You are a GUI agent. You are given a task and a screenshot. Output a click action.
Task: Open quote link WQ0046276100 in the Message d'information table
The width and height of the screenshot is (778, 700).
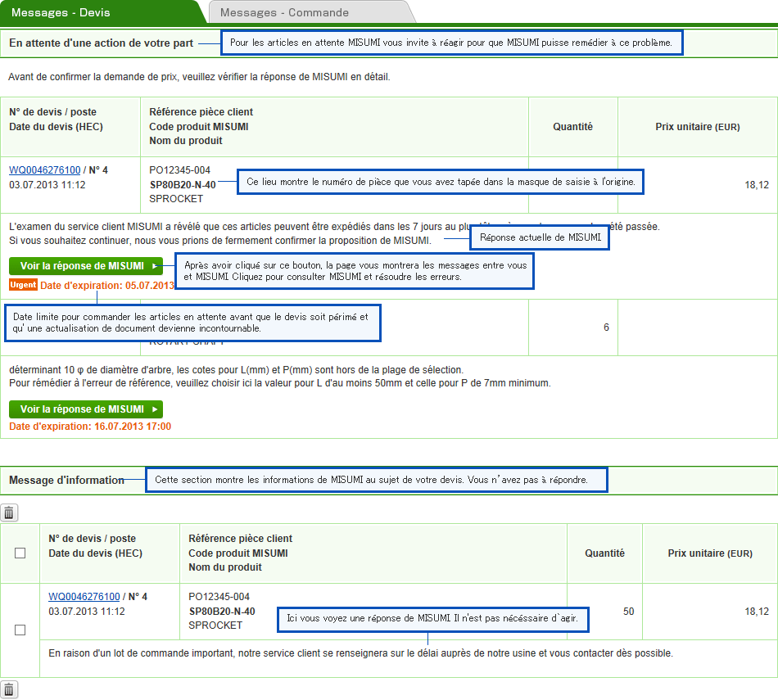pyautogui.click(x=84, y=597)
